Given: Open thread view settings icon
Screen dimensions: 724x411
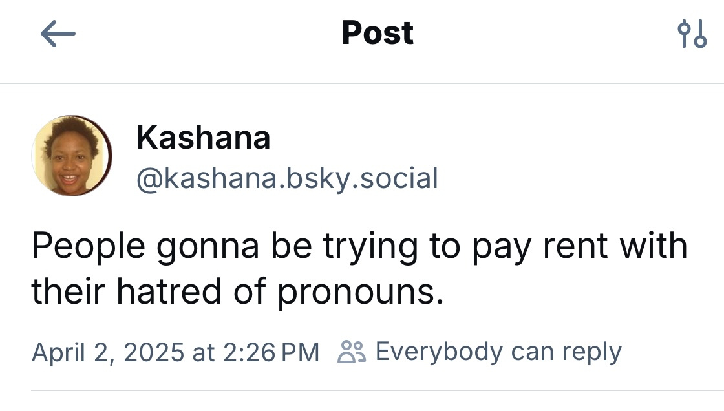Looking at the screenshot, I should click(691, 34).
